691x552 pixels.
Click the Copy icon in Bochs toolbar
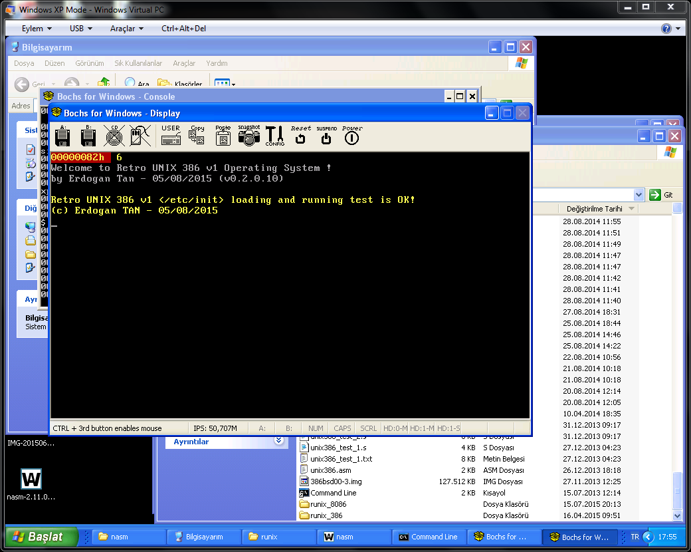click(x=197, y=135)
